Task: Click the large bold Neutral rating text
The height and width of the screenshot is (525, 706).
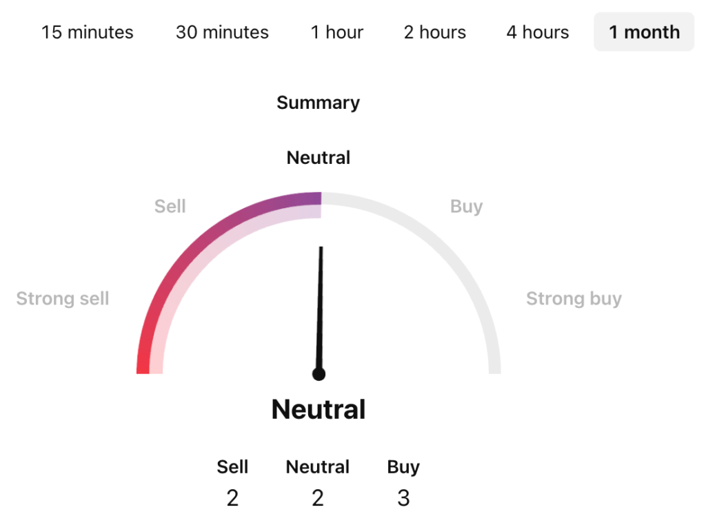Action: pyautogui.click(x=318, y=409)
